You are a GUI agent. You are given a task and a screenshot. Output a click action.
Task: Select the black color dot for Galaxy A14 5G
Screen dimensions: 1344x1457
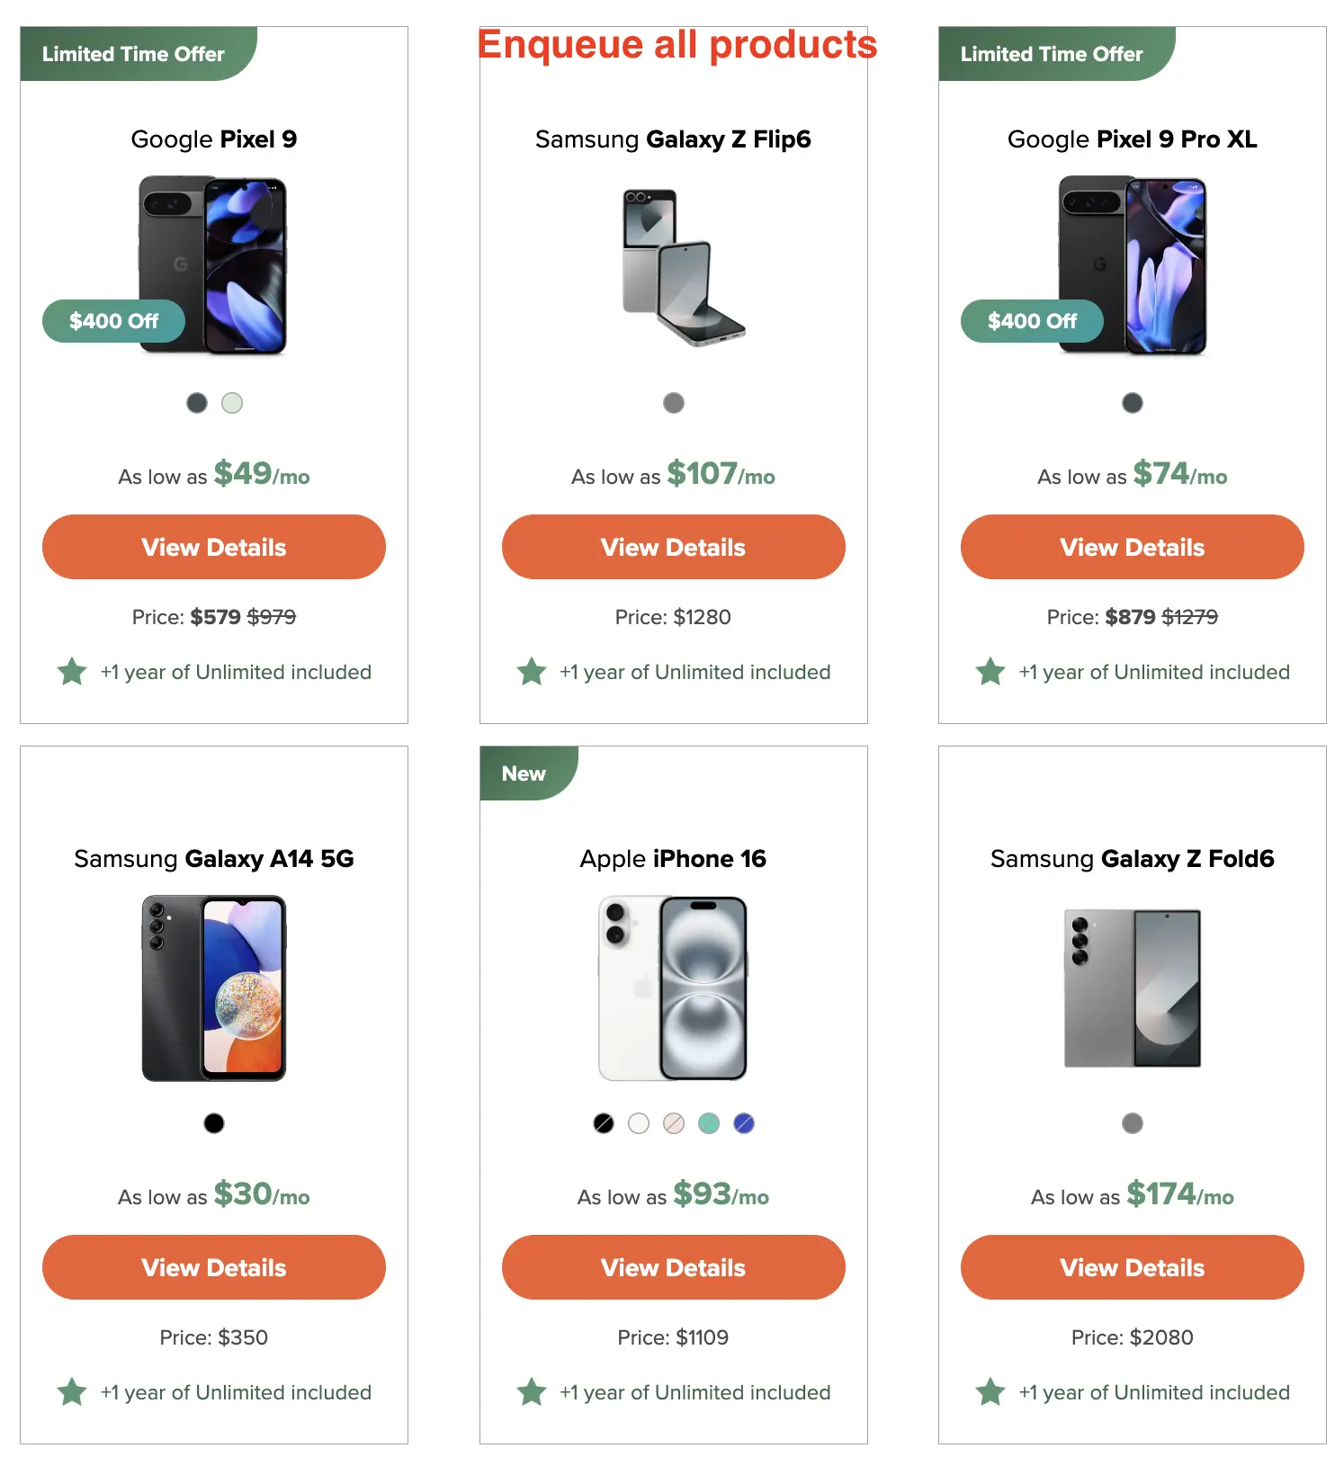click(213, 1123)
